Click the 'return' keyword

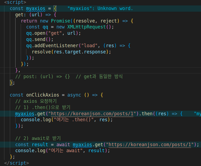click(29, 21)
